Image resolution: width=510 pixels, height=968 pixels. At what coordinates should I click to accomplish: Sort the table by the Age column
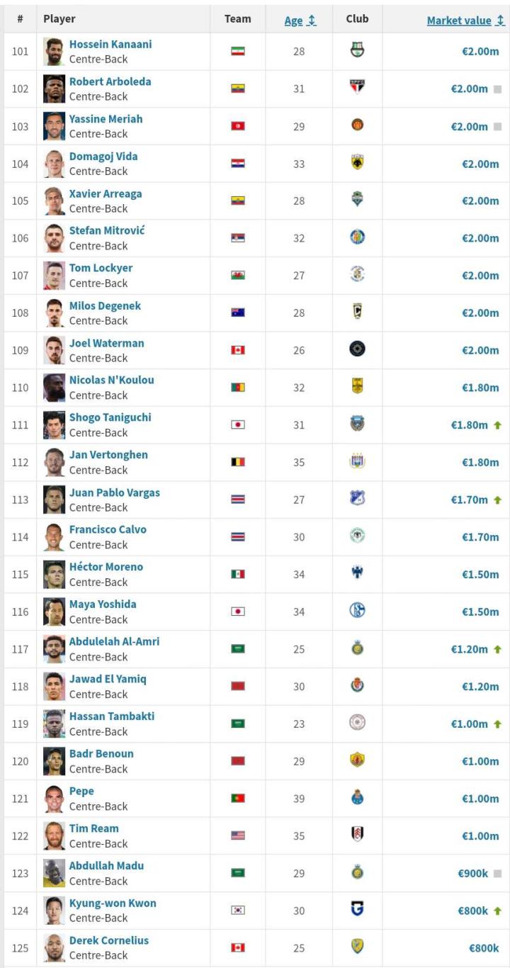300,21
